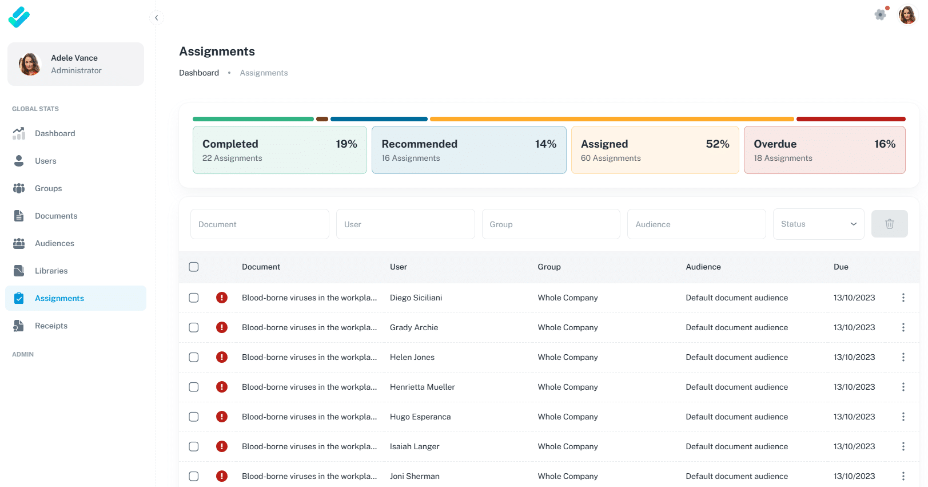The image size is (928, 487).
Task: Click the orange Assigned progress bar segment
Action: pos(612,119)
